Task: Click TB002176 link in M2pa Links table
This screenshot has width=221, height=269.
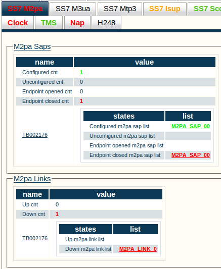Action: (35, 238)
